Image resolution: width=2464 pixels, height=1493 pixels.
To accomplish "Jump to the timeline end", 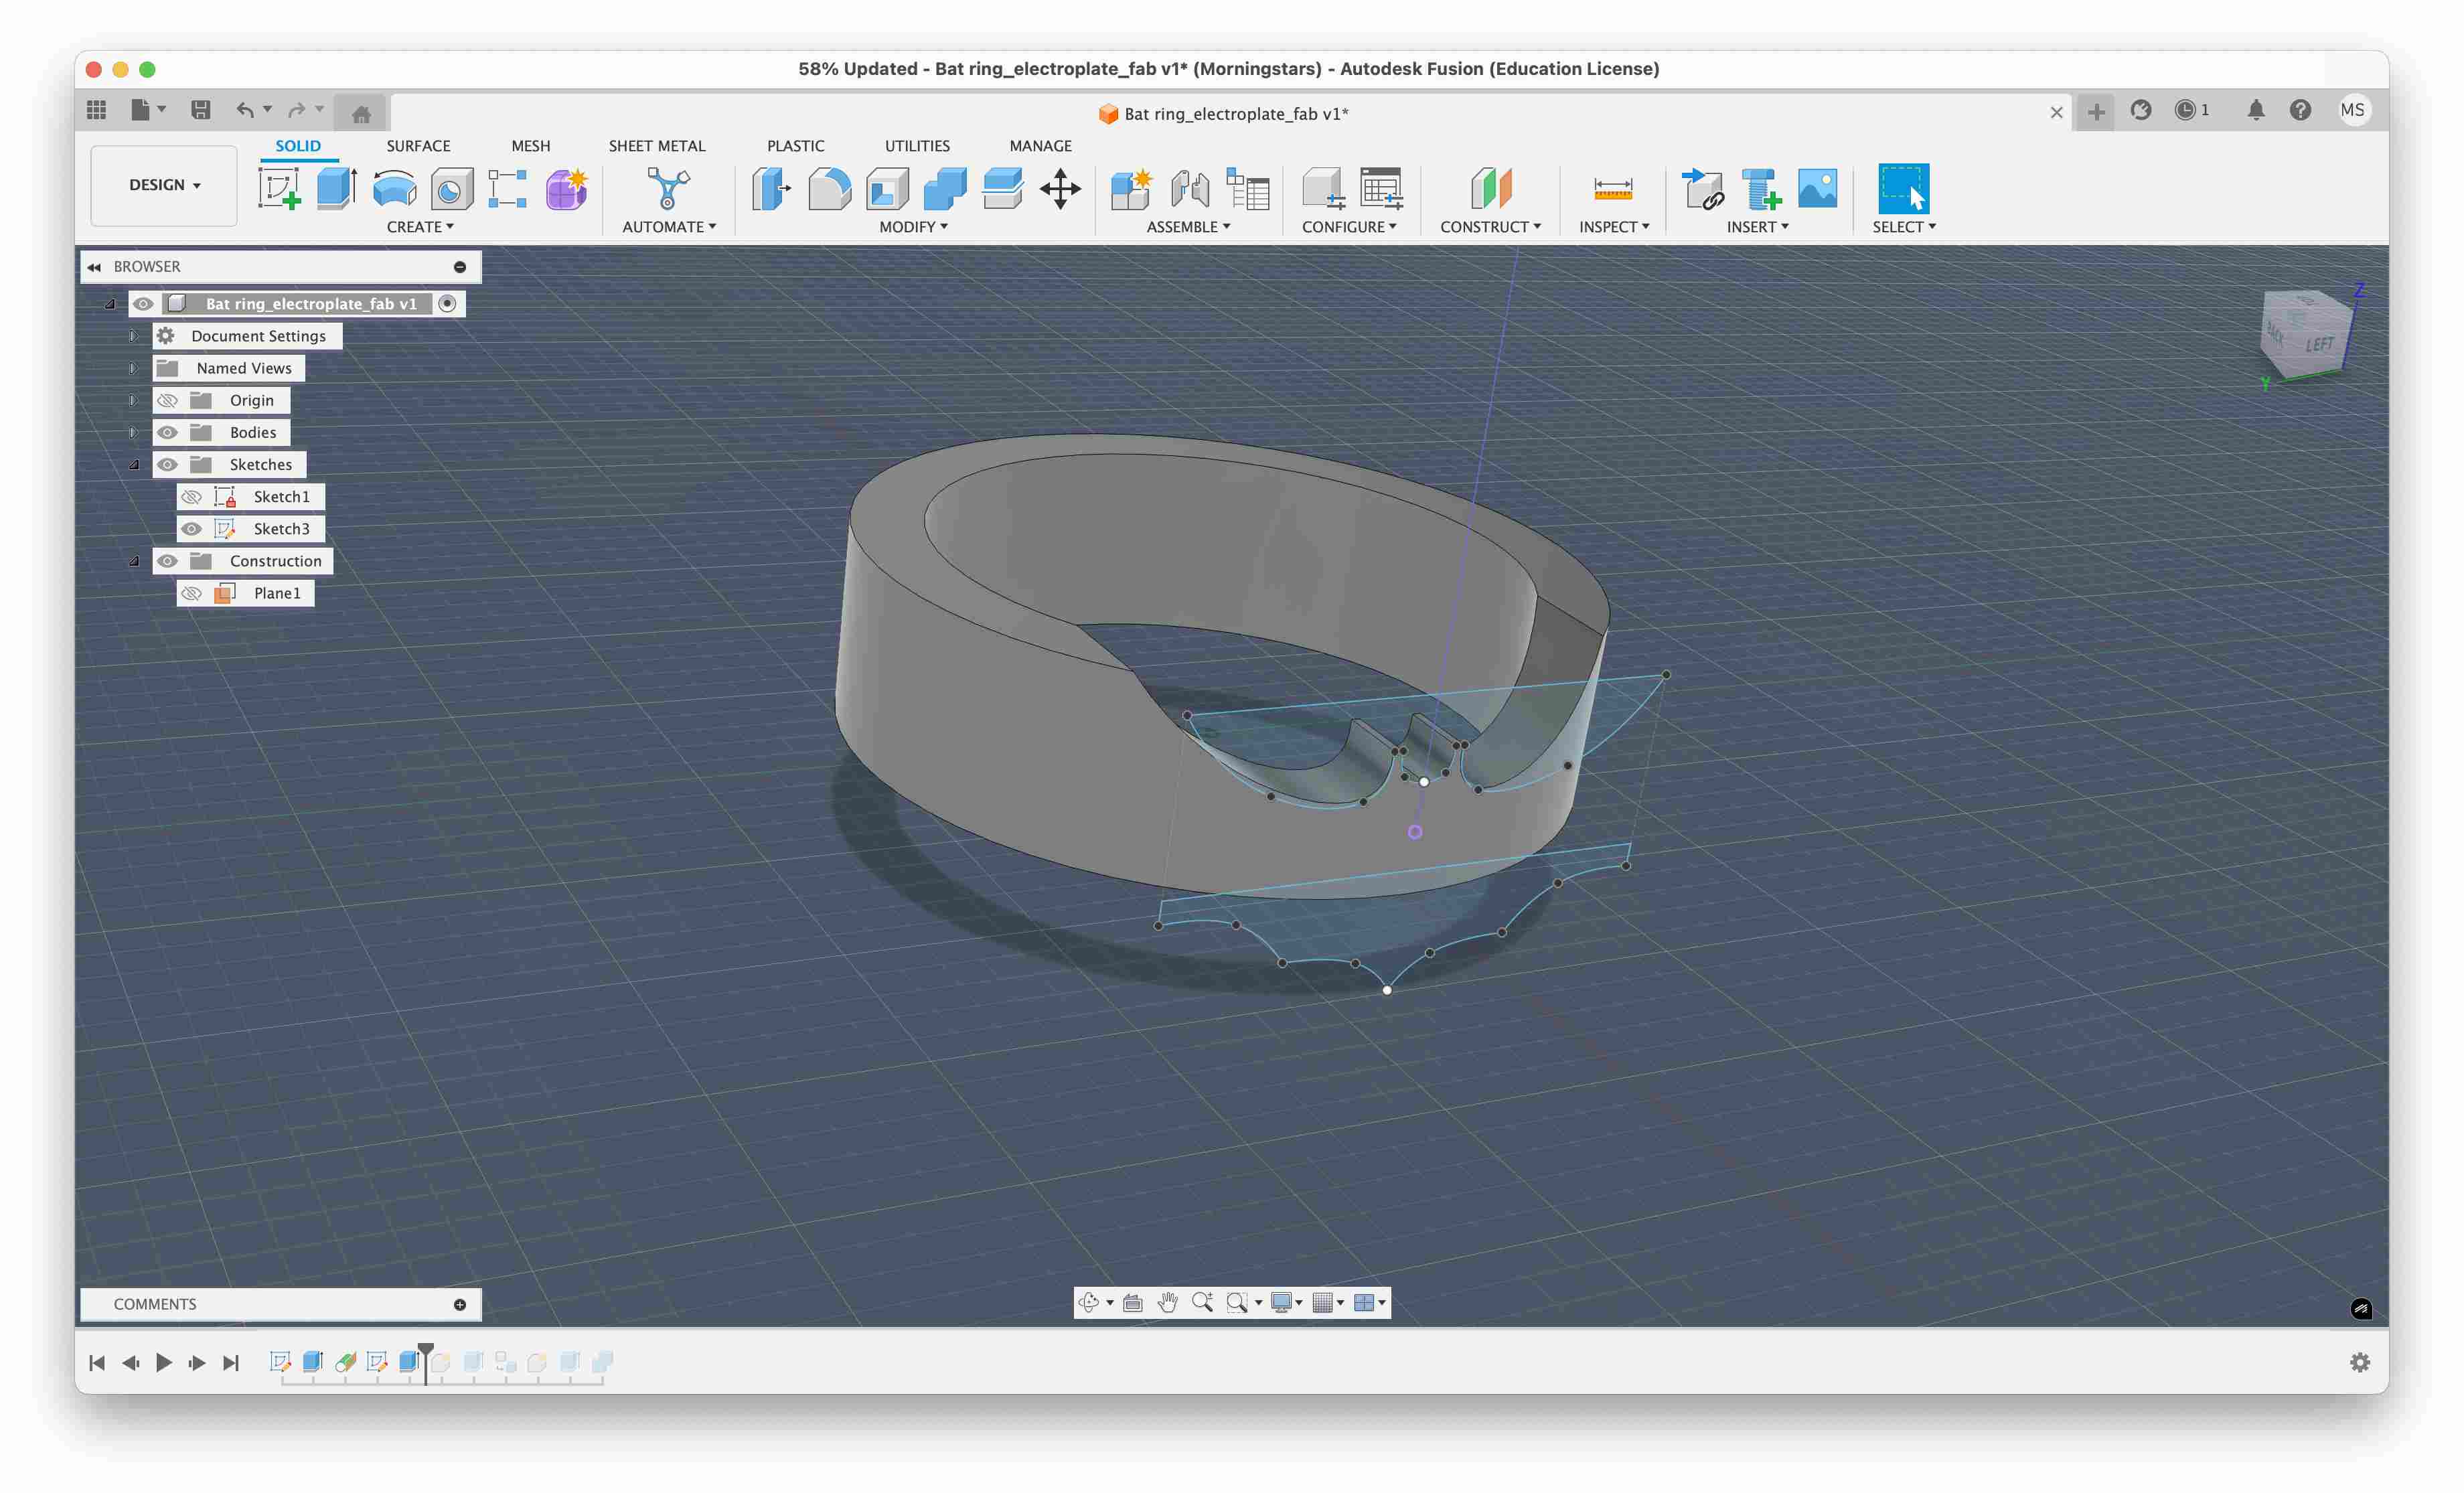I will (x=231, y=1362).
